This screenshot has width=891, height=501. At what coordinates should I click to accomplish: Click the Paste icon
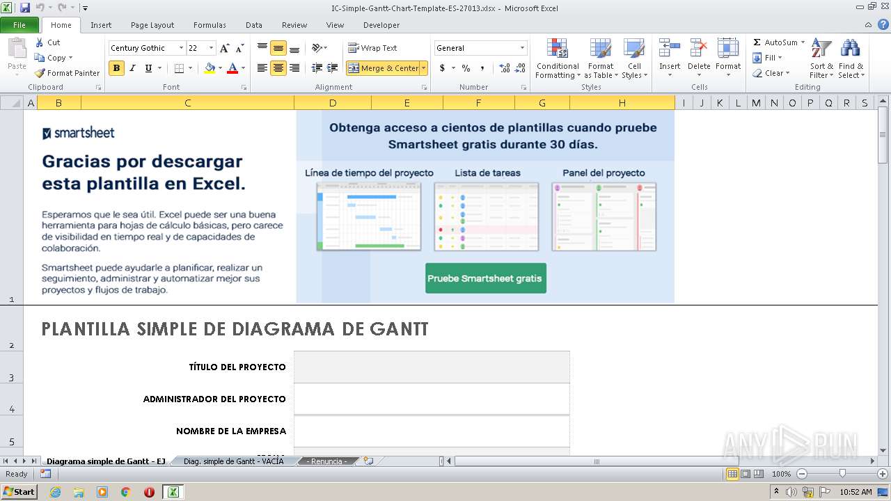(17, 50)
